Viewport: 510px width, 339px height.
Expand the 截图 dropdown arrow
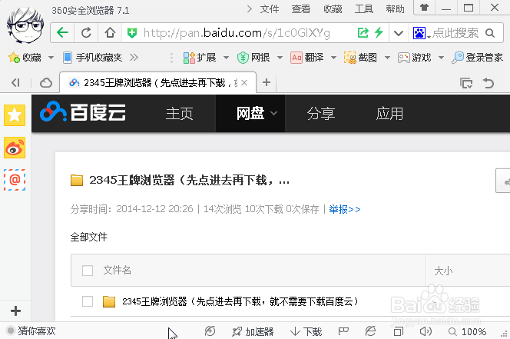coord(387,58)
